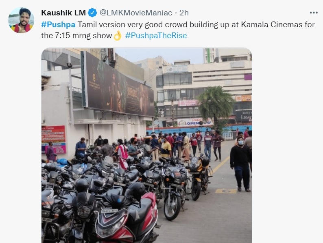Open the #Pushpa hashtag link
The height and width of the screenshot is (243, 323).
tap(58, 24)
